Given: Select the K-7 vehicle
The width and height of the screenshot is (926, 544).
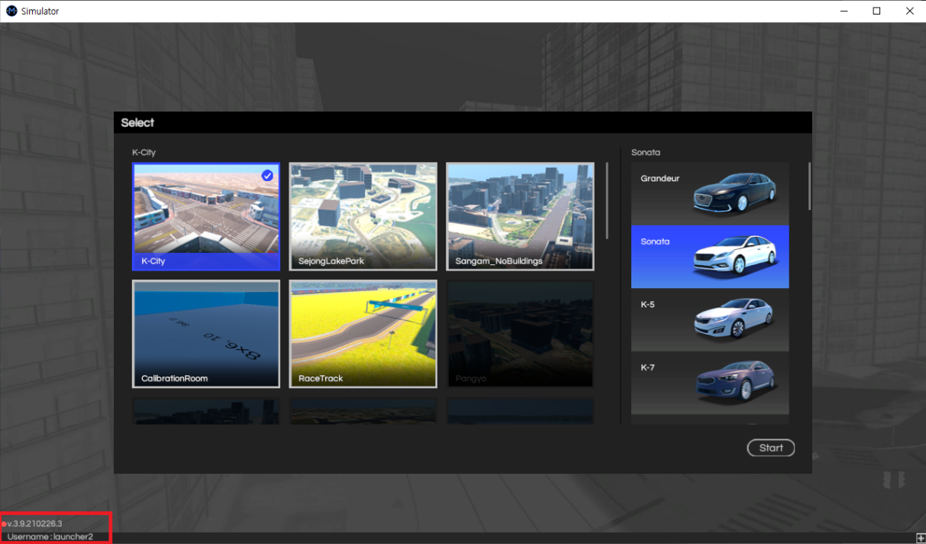Looking at the screenshot, I should 710,383.
